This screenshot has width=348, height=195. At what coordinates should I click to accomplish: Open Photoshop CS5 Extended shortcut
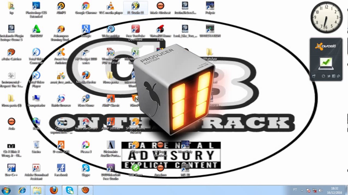[x=36, y=9]
